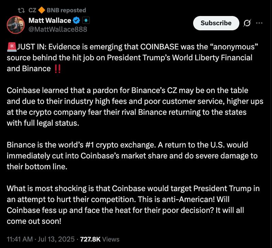Click the "What is most shocking" paragraph
272x248 pixels.
[x=129, y=204]
